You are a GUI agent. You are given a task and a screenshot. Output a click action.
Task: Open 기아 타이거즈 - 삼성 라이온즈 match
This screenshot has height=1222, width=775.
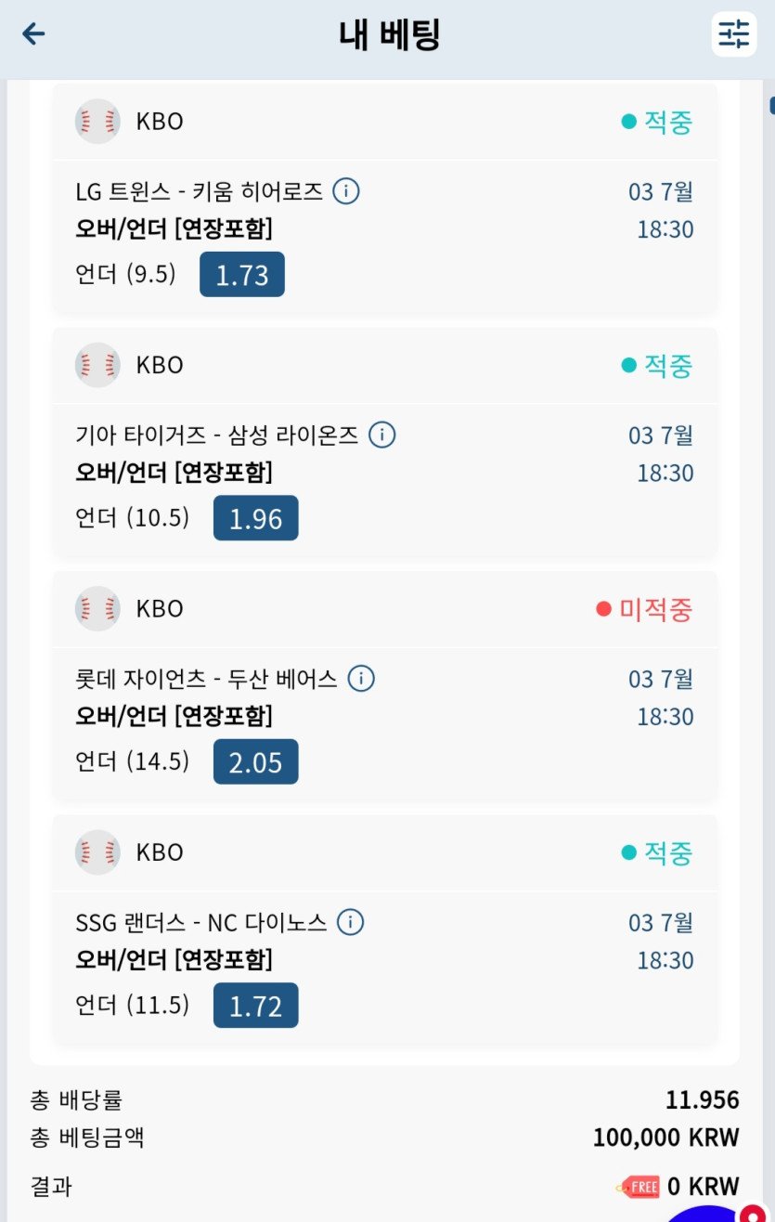pos(216,435)
